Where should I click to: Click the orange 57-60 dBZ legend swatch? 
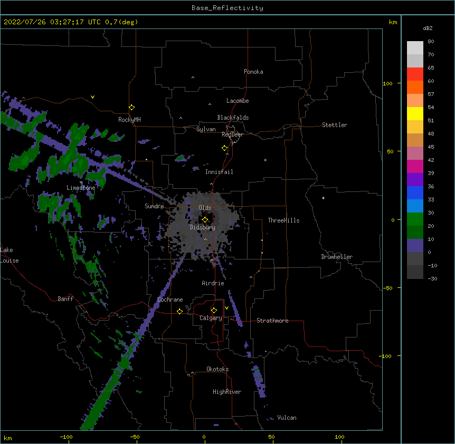(415, 87)
